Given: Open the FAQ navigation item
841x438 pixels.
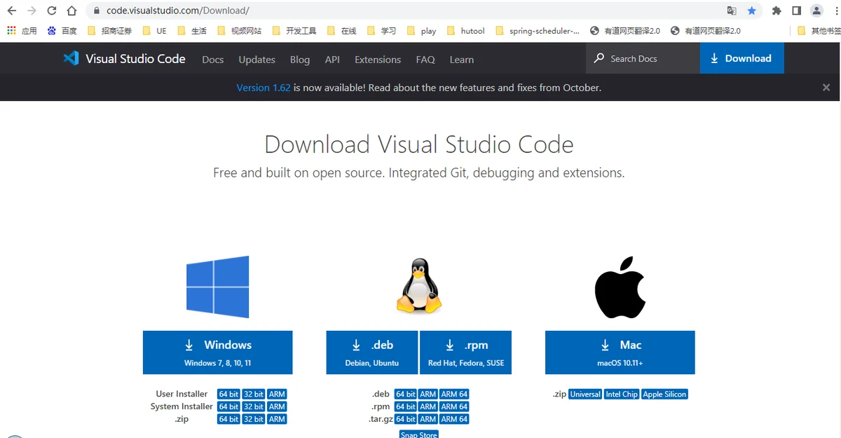Looking at the screenshot, I should tap(425, 60).
